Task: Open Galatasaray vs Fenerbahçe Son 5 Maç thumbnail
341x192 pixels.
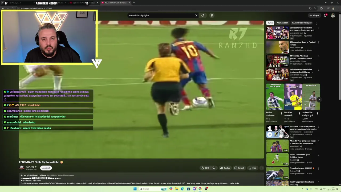Action: pyautogui.click(x=277, y=33)
